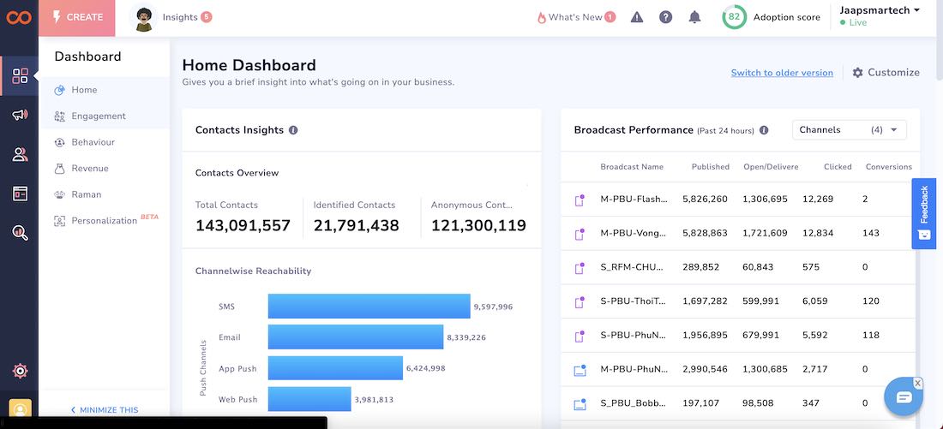Collapse sidebar with Minimize This

pos(105,410)
